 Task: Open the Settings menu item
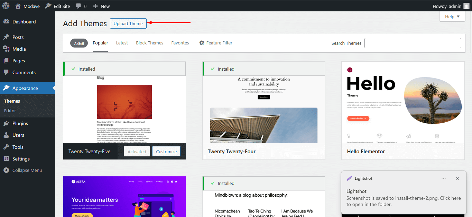[x=28, y=159]
